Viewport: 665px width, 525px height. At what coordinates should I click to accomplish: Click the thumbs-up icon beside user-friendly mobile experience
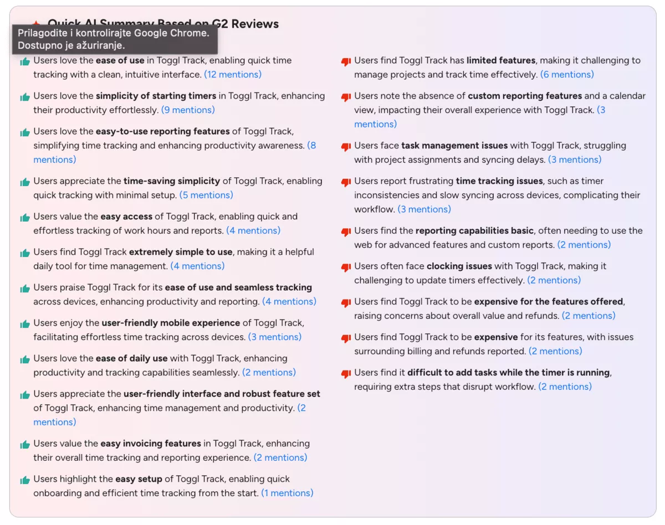tap(25, 323)
